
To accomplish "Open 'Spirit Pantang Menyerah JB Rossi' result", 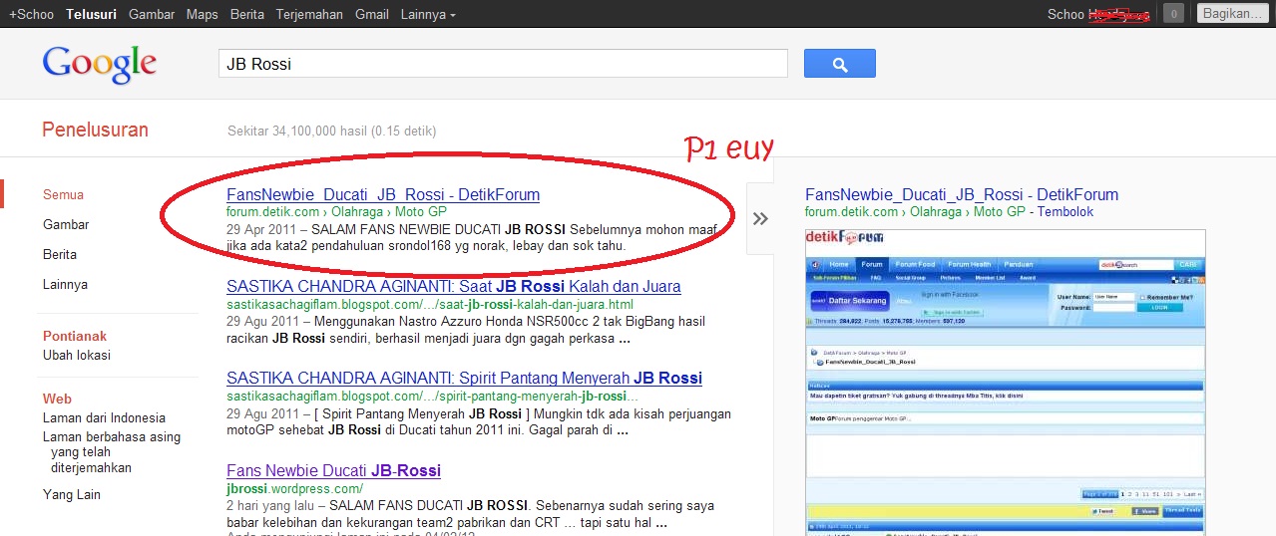I will pyautogui.click(x=464, y=378).
